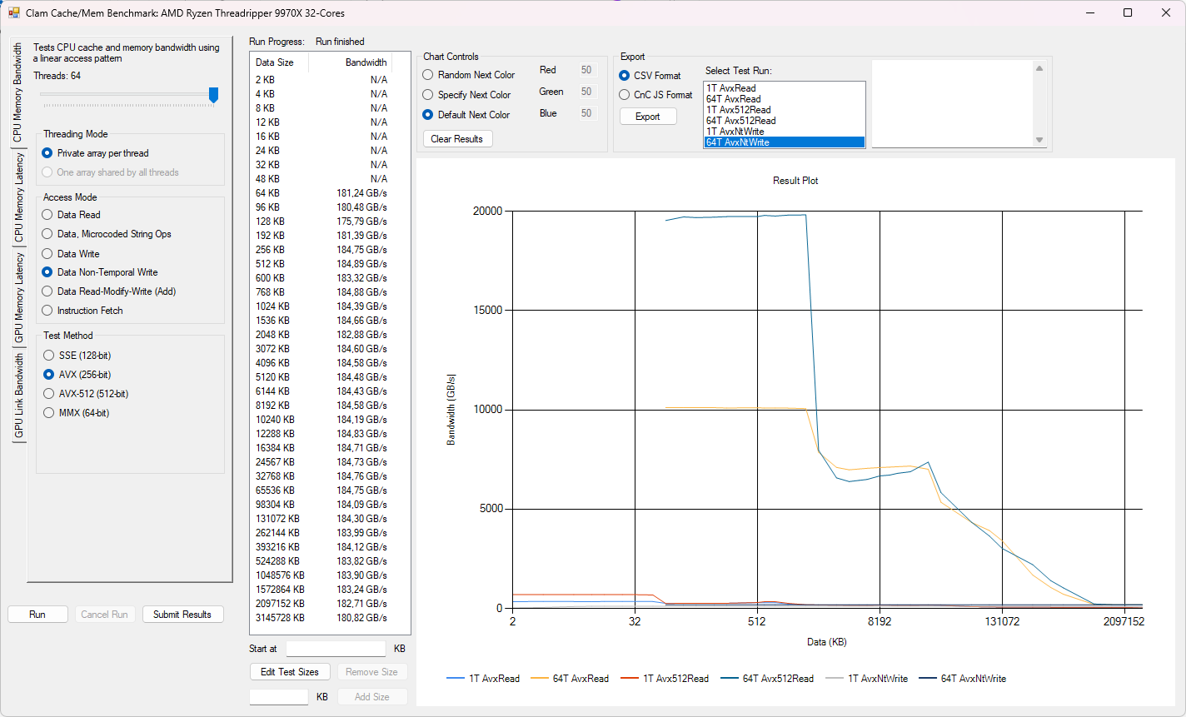Image resolution: width=1186 pixels, height=717 pixels.
Task: Click the Export button
Action: pos(648,117)
